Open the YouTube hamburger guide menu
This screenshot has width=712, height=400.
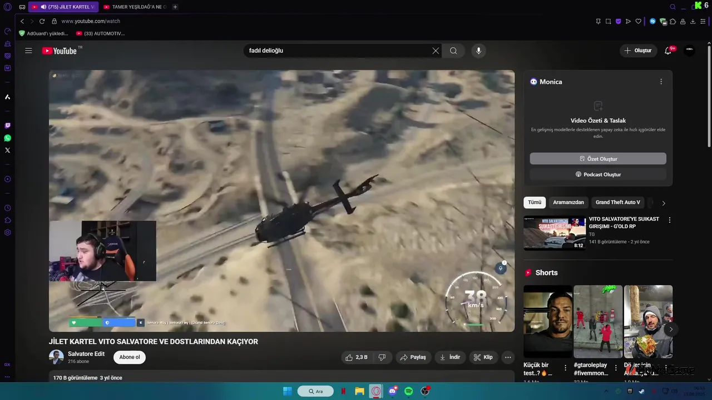point(28,51)
